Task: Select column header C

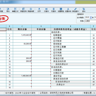Action: (22, 26)
